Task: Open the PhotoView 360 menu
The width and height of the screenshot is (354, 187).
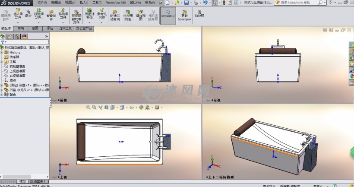Action: 116,3
